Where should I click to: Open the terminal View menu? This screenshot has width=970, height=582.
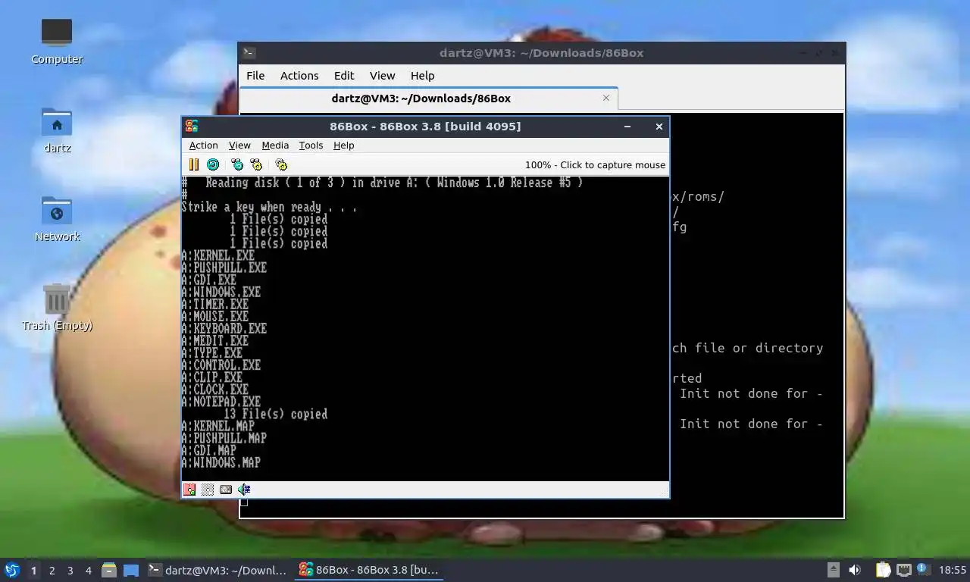(x=382, y=76)
